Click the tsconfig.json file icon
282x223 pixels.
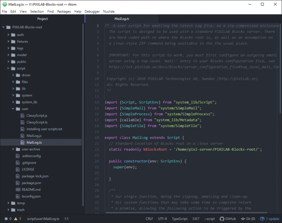click(18, 197)
